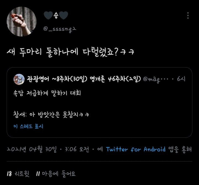Viewport: 199px width, 185px height.
Task: Open the Twitter for Android source link
Action: [136, 149]
